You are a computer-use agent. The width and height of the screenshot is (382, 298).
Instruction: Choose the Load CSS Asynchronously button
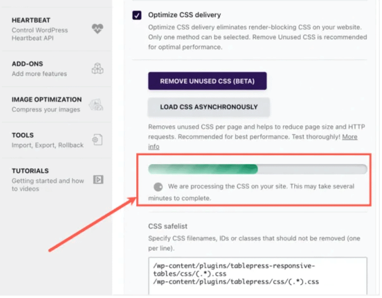209,107
